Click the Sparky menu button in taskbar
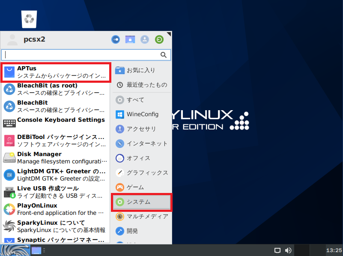Viewport: 343px width, 256px height. (15, 250)
